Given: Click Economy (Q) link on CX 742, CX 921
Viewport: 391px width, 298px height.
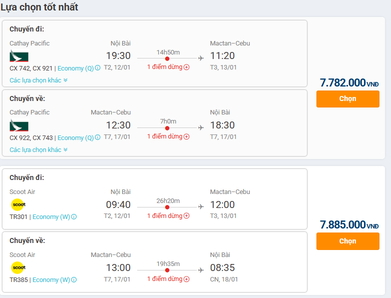Looking at the screenshot, I should [76, 68].
